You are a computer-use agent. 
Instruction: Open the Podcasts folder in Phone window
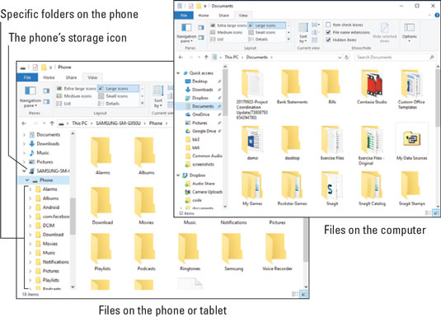146,252
